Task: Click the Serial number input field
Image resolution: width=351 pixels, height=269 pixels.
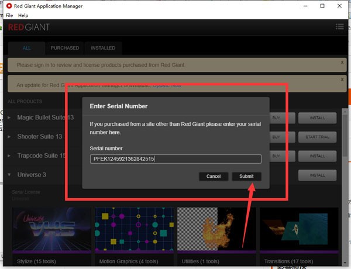Action: [175, 159]
